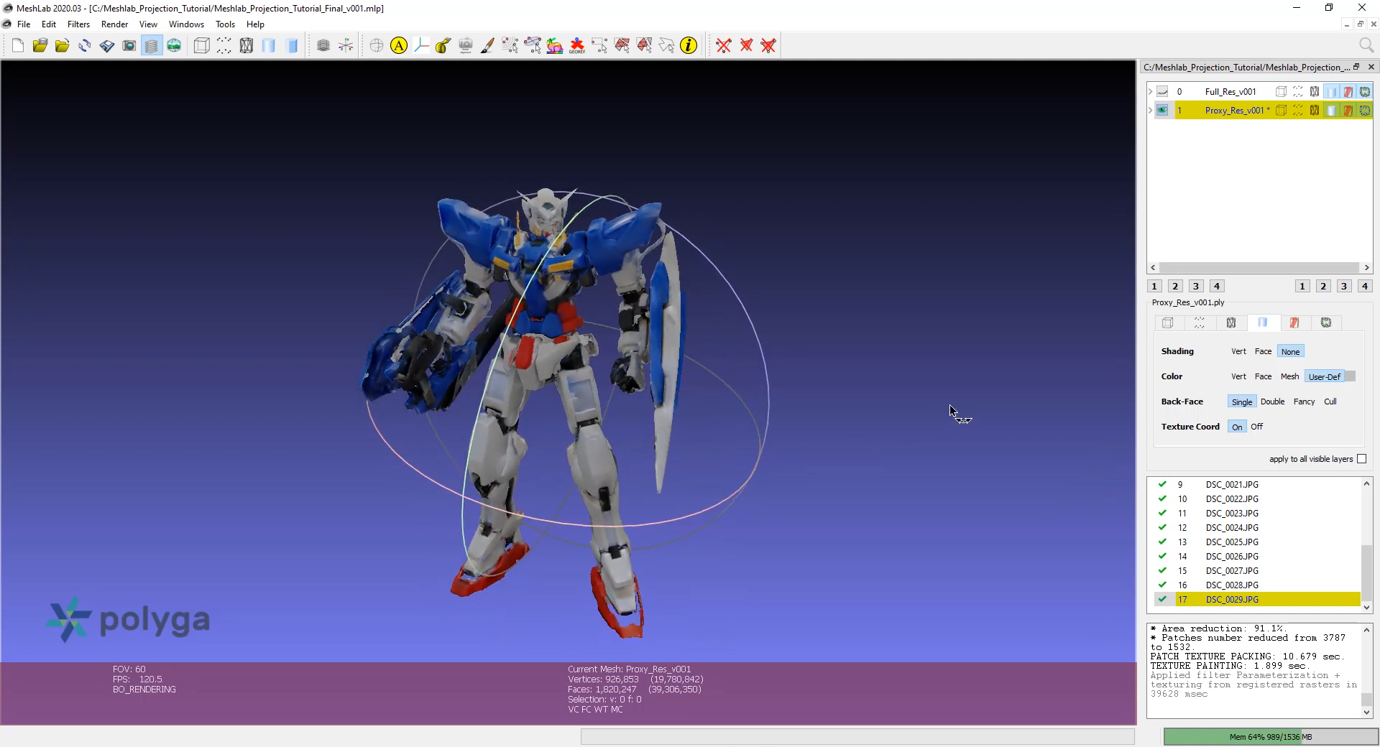Click raster list scroll up arrow
Viewport: 1380px width, 747px height.
coord(1366,483)
